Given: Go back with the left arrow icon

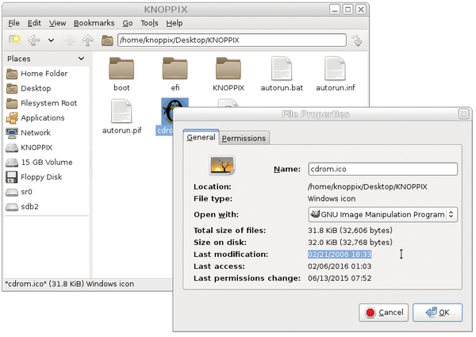Looking at the screenshot, I should (33, 40).
